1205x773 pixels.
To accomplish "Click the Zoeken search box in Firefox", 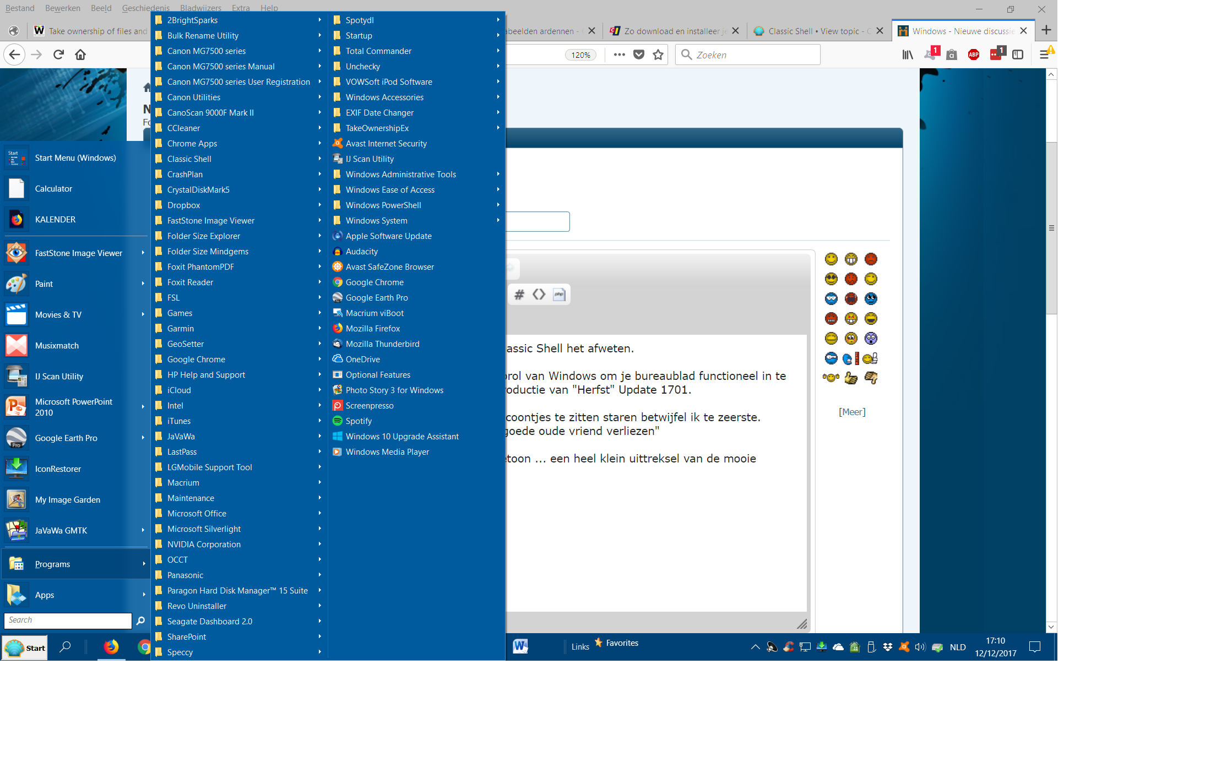I will pyautogui.click(x=747, y=55).
